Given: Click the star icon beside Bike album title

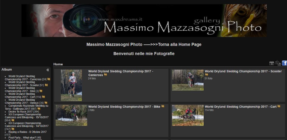Looking at the screenshot, I should pos(163,106).
